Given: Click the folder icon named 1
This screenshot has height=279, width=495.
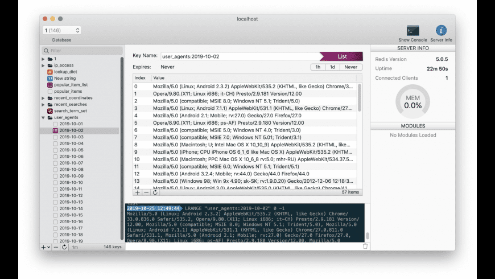Looking at the screenshot, I should tap(50, 59).
